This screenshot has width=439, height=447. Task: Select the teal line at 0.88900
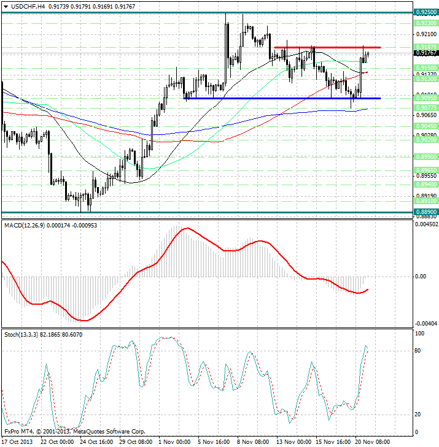(x=208, y=212)
